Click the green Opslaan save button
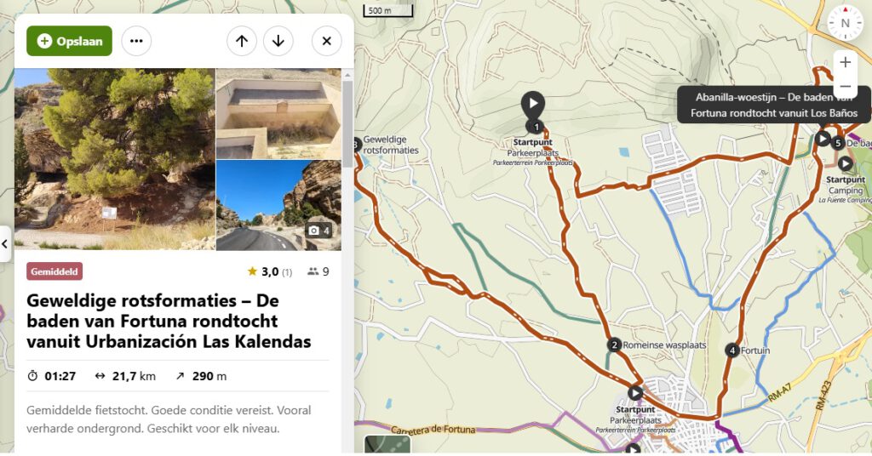Screen dimensions: 872x456 [69, 41]
